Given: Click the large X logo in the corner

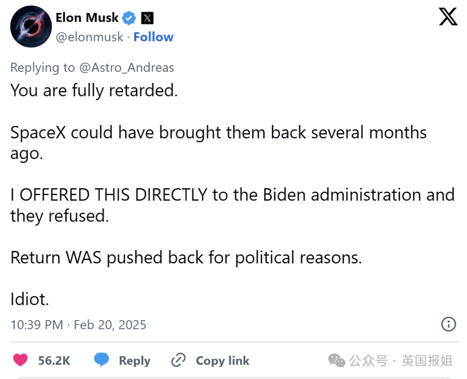Looking at the screenshot, I should tap(448, 17).
